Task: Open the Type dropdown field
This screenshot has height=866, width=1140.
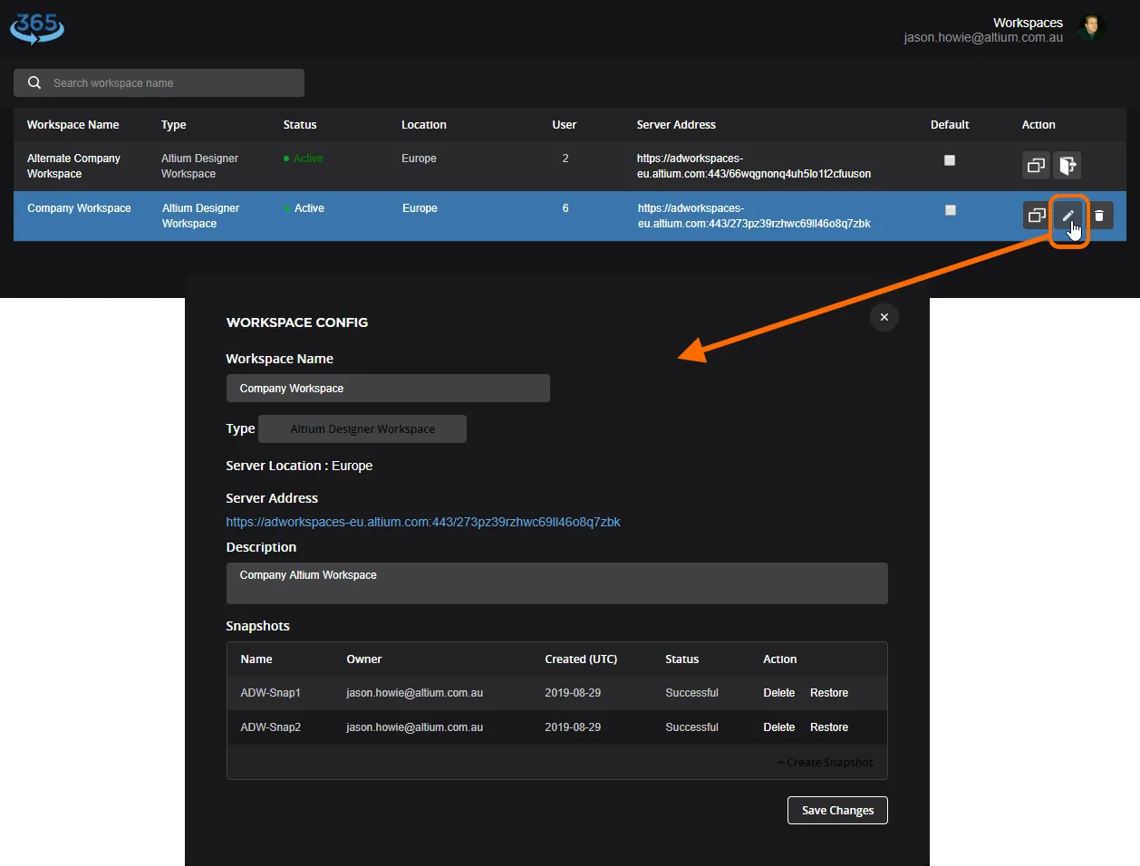Action: (362, 429)
